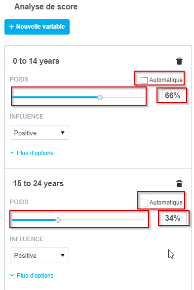Open Influence dropdown for 0 to 14 years
Screen dimensions: 194x290
39,132
